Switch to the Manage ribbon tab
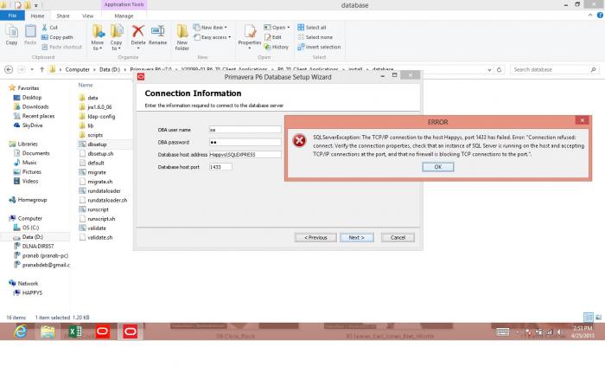This screenshot has height=366, width=605. (x=124, y=16)
